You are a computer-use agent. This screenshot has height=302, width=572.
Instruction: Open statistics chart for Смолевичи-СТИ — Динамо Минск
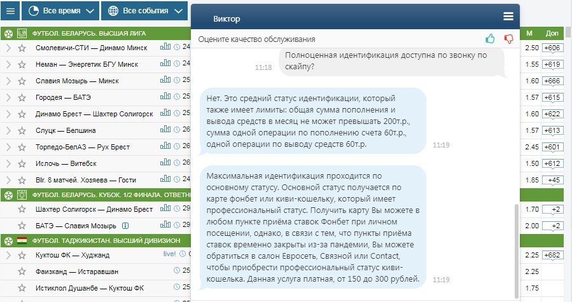[165, 47]
